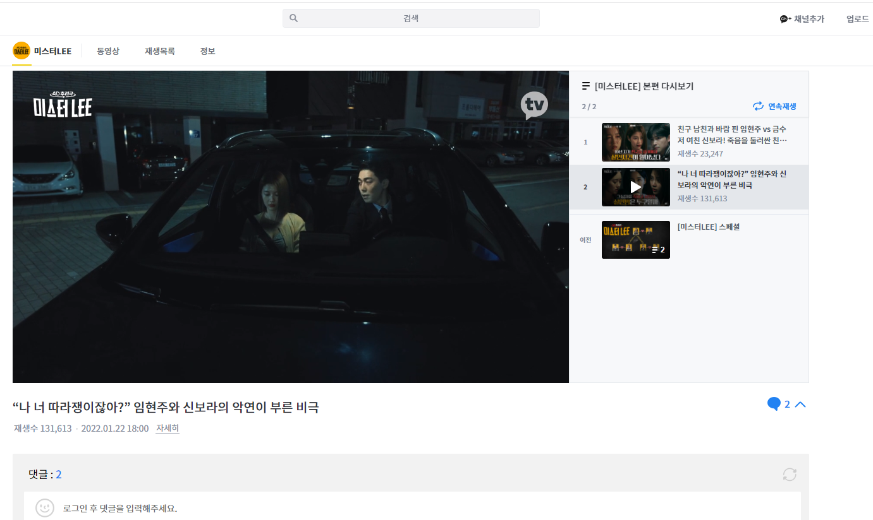This screenshot has height=520, width=873.
Task: Play first playlist video thumbnail
Action: click(636, 142)
